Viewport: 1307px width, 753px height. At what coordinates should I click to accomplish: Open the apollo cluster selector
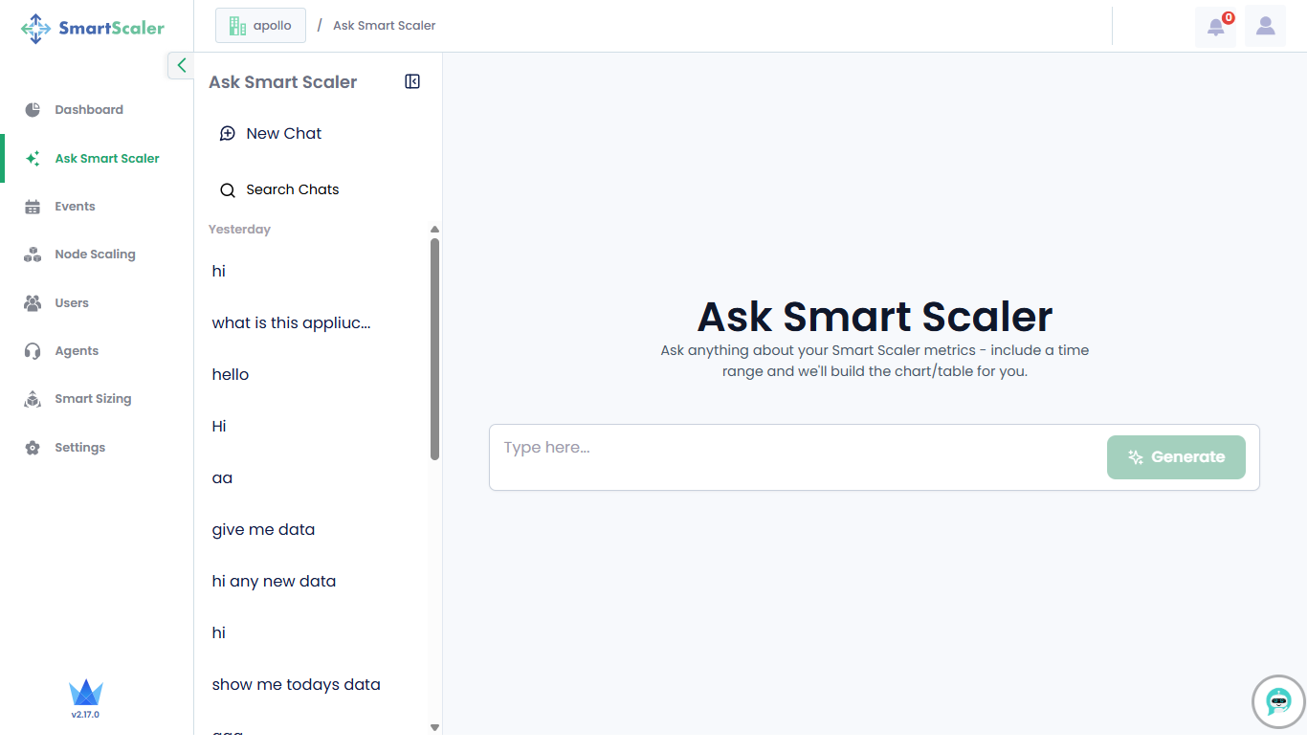[260, 26]
